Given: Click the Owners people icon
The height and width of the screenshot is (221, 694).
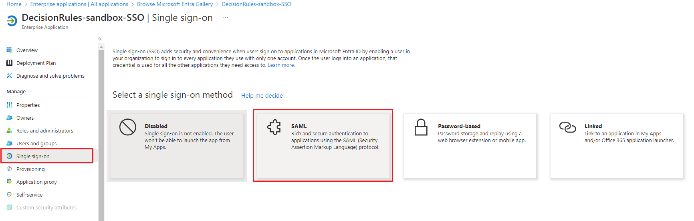Looking at the screenshot, I should pyautogui.click(x=9, y=118).
